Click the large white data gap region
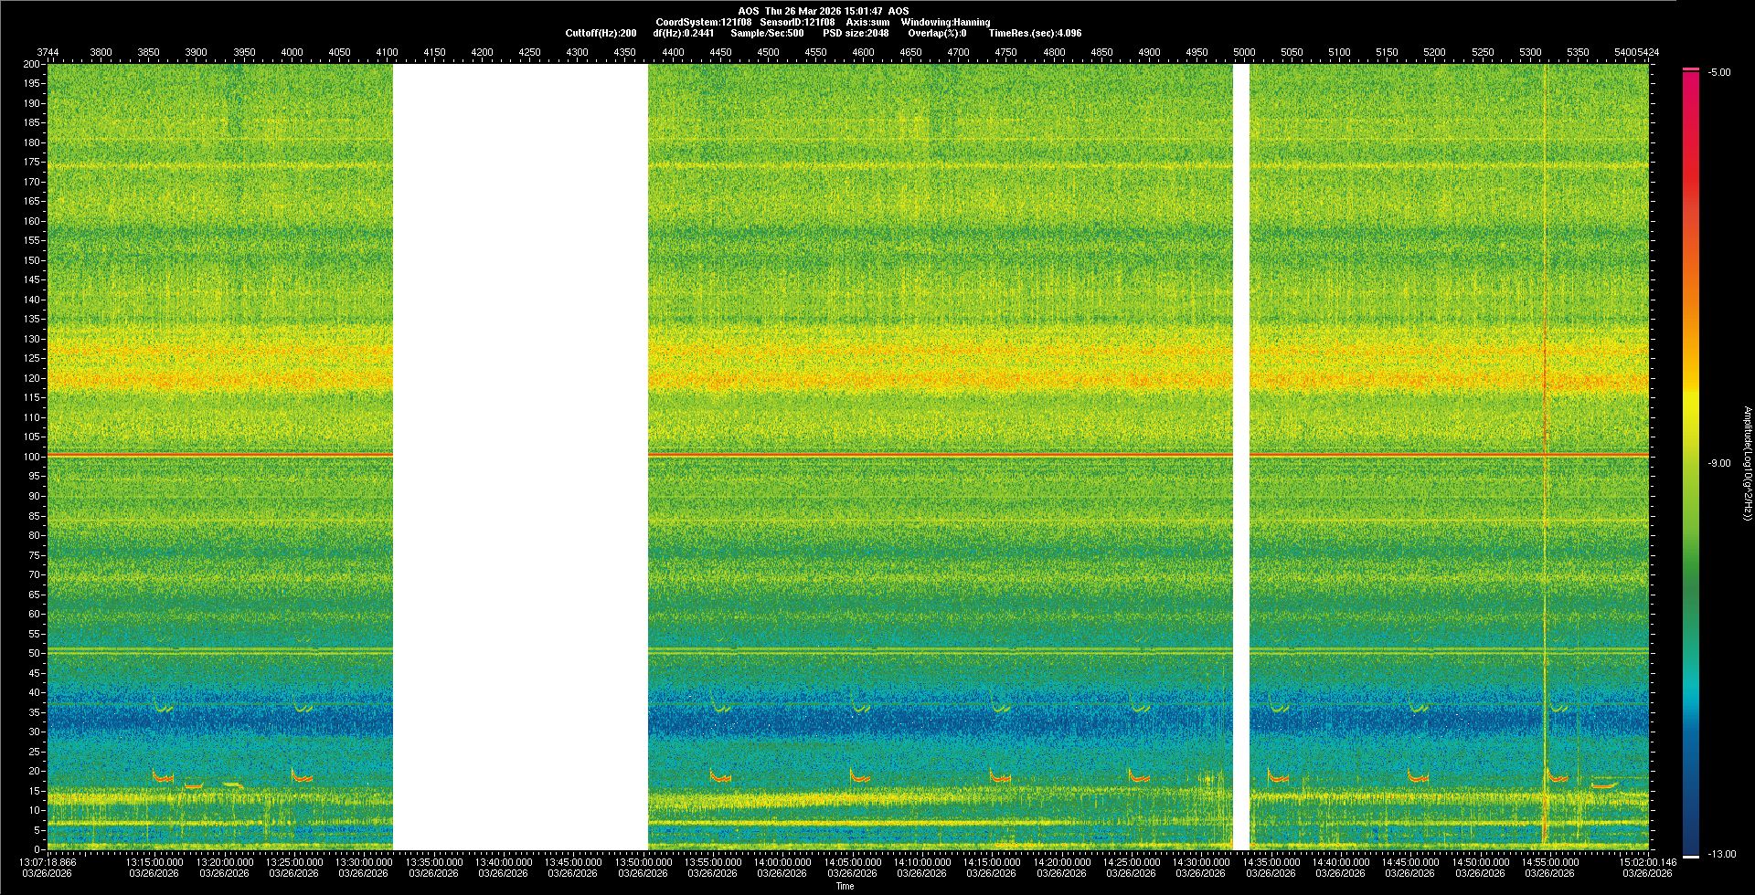 point(520,457)
